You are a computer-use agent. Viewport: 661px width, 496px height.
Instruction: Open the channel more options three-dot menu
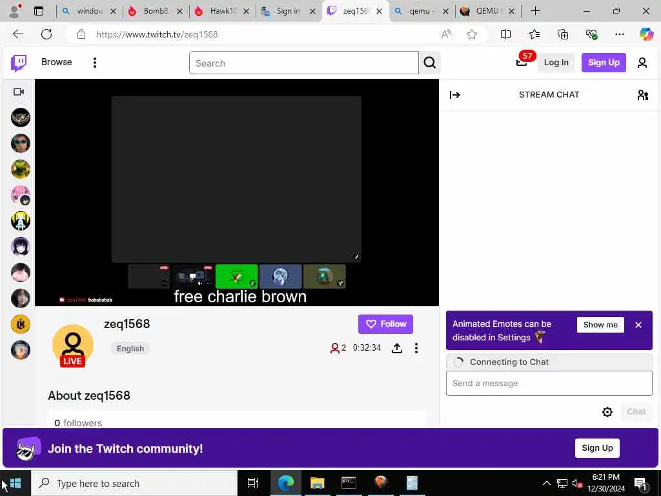click(x=416, y=348)
